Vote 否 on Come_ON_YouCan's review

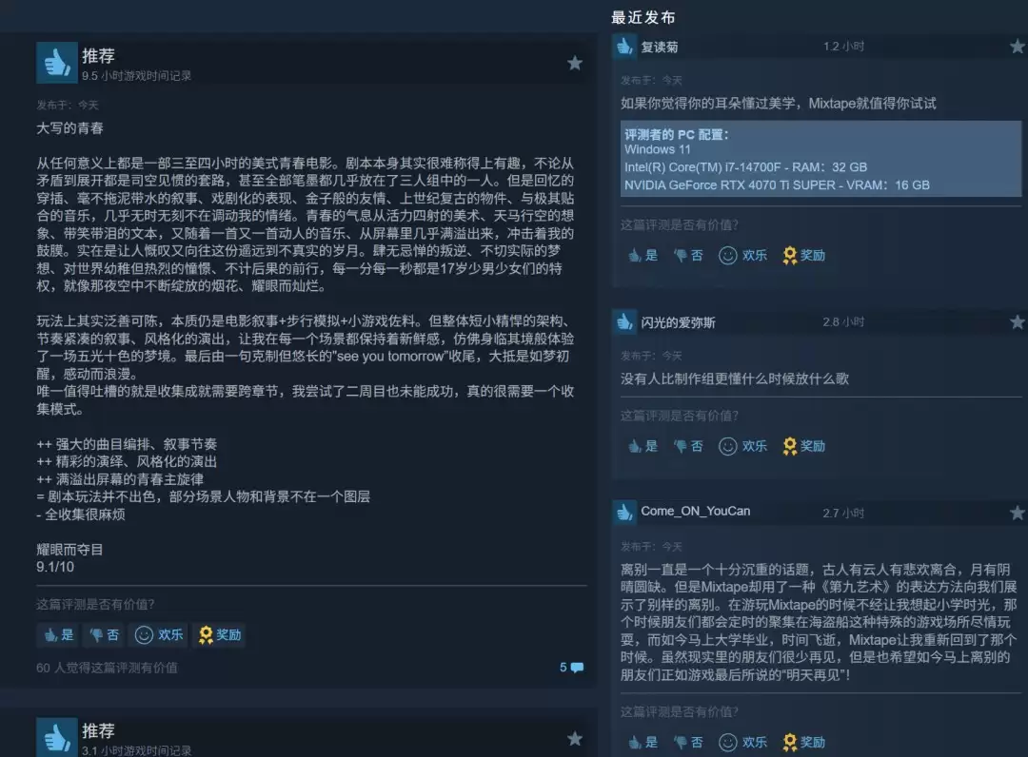pos(688,742)
